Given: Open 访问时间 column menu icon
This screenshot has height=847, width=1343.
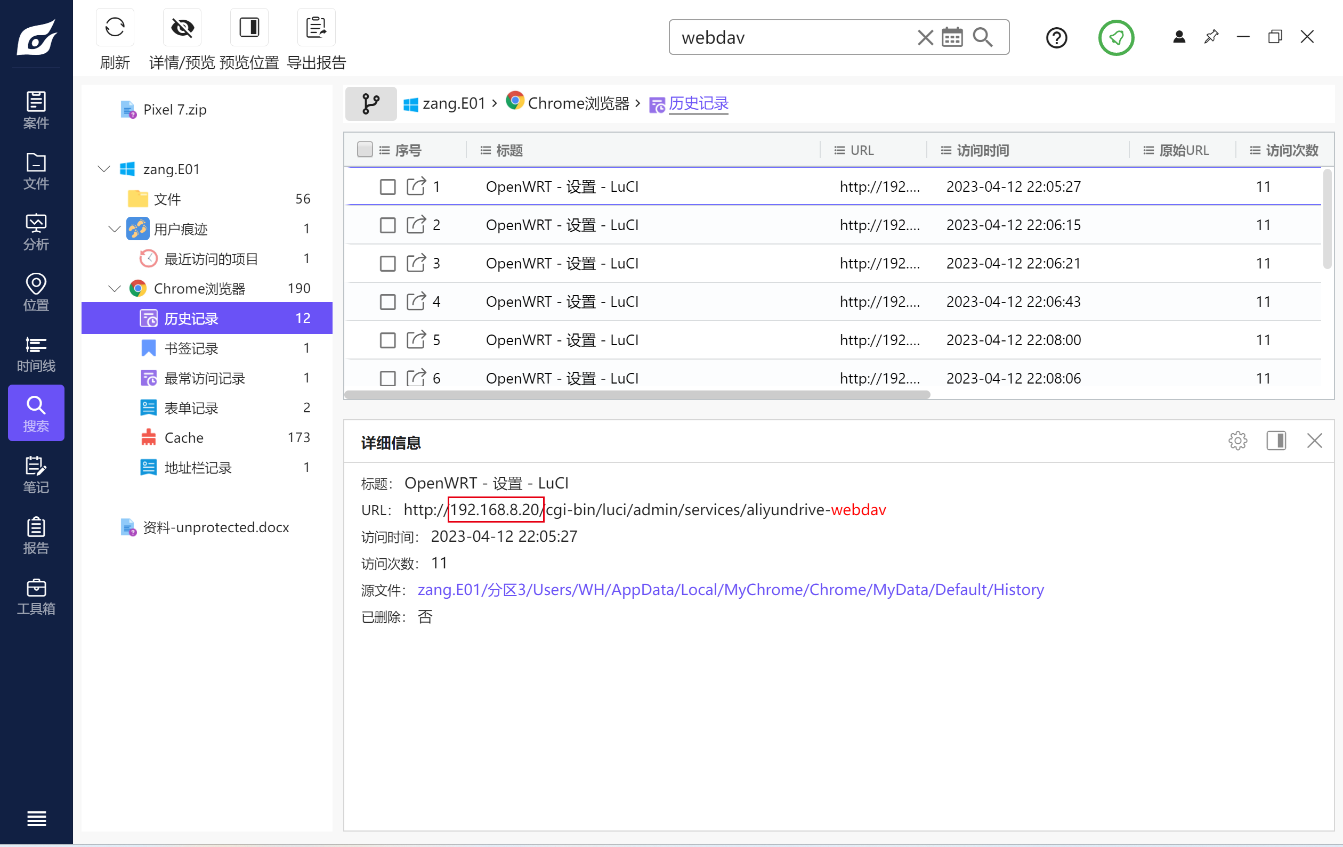Looking at the screenshot, I should (x=946, y=150).
